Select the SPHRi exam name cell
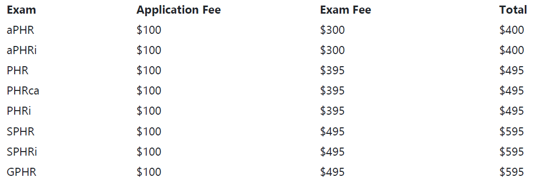543x191 pixels. (22, 152)
